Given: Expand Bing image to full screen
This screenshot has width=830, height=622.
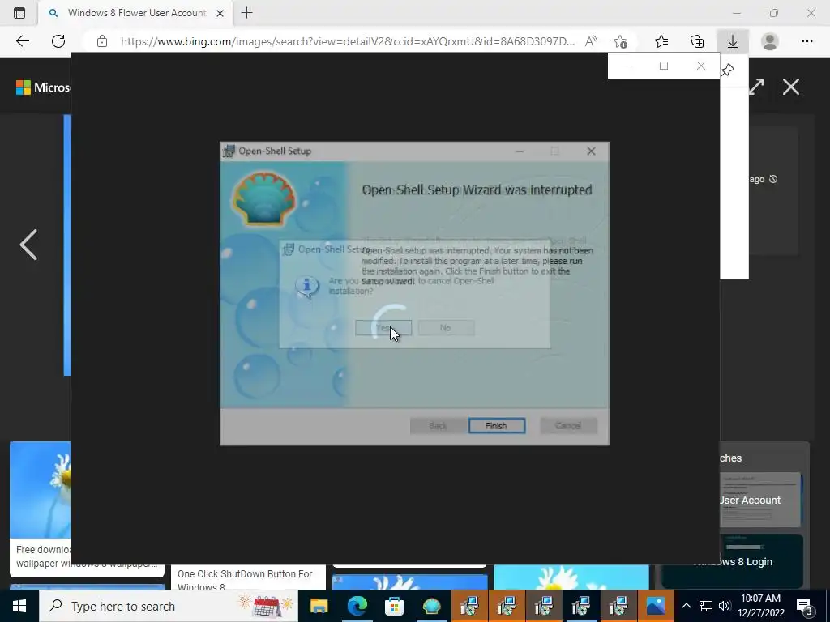Looking at the screenshot, I should (x=756, y=87).
